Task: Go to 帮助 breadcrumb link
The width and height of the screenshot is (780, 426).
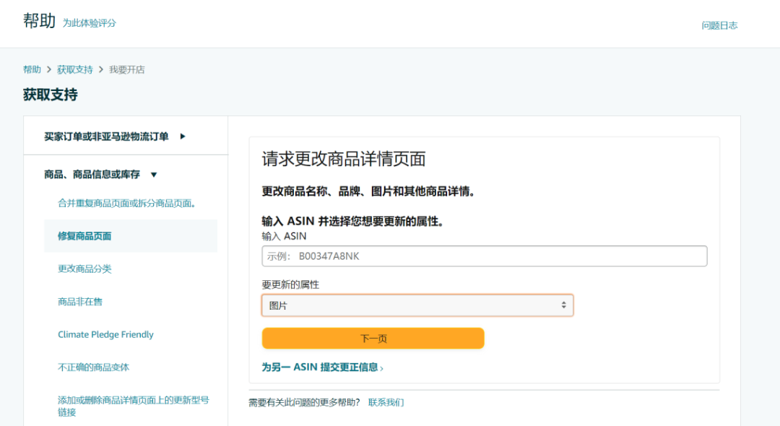Action: (32, 69)
